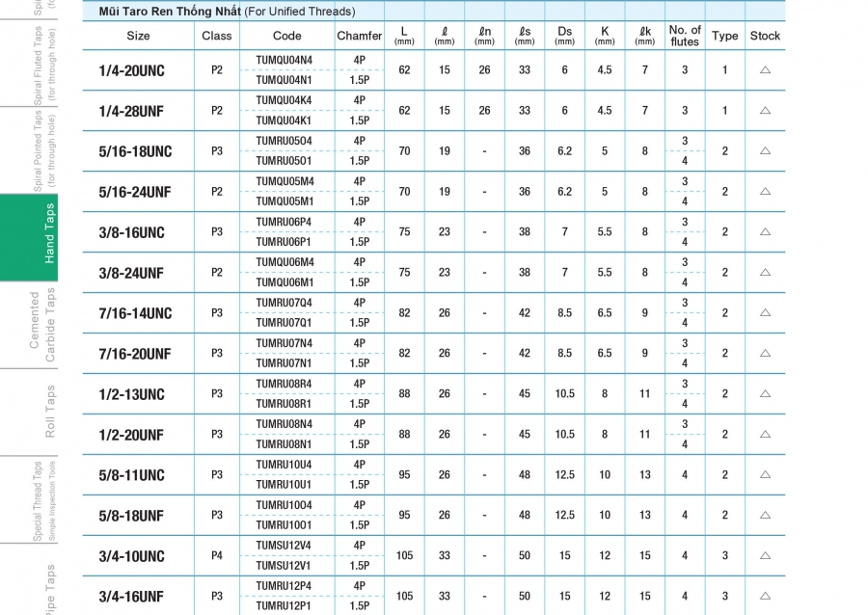Click the stock triangle for 5/16-18UNC
868x615 pixels.
(x=765, y=150)
